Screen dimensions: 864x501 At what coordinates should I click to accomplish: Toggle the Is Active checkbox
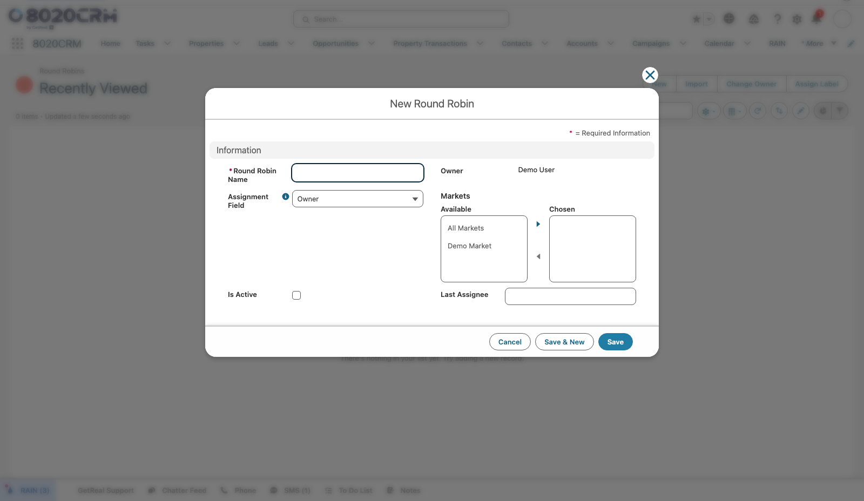[x=296, y=295]
